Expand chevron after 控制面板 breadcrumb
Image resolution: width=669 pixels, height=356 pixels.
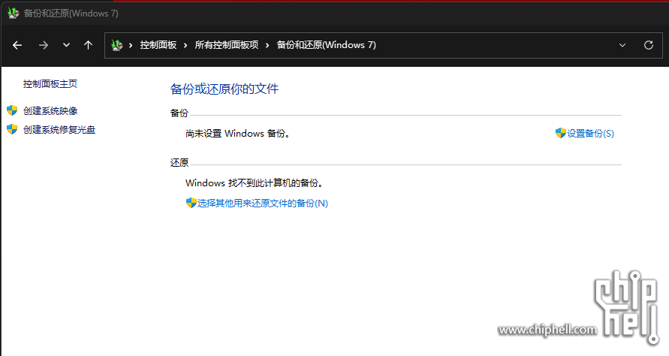pyautogui.click(x=185, y=45)
